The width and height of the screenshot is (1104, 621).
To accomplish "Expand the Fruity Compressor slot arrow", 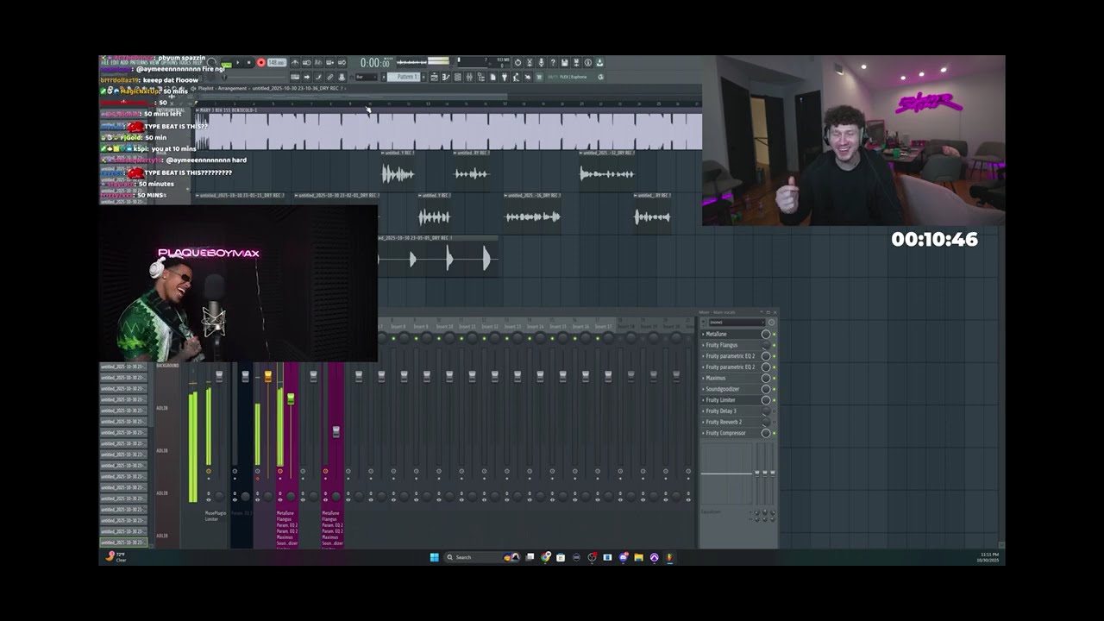I will pyautogui.click(x=703, y=433).
